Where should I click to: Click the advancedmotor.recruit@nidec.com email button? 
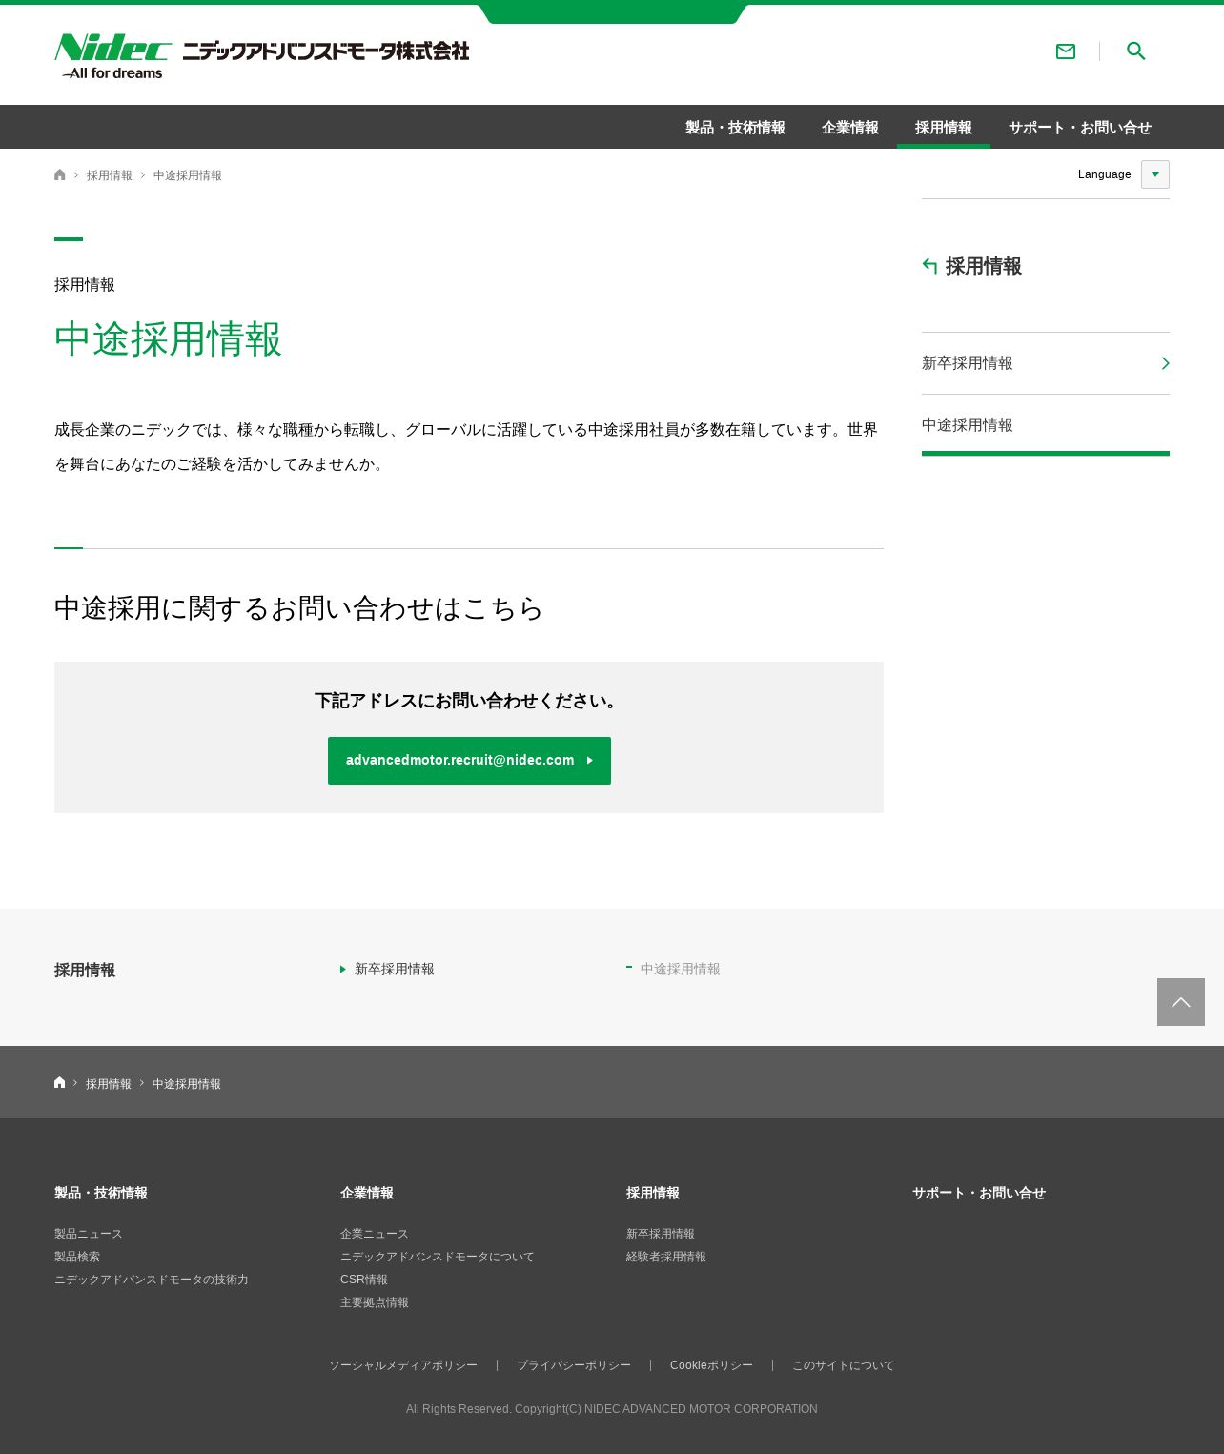coord(469,761)
